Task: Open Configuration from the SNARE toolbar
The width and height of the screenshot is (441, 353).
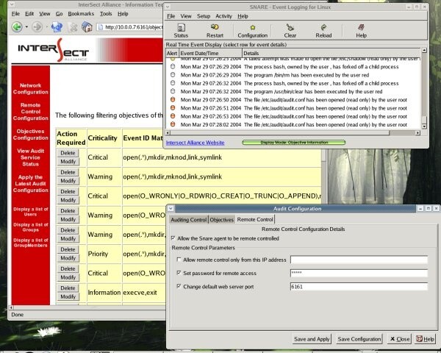Action: click(253, 31)
